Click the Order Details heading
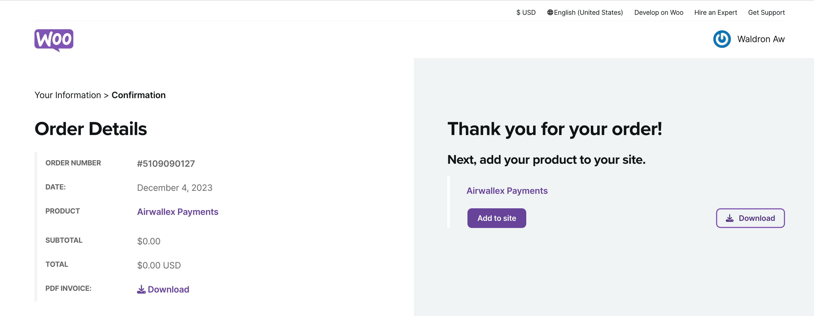 91,129
